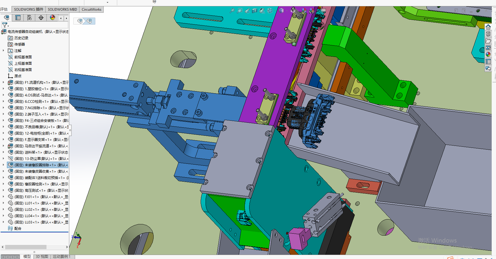
Task: Click the Previous View icon
Action: click(x=247, y=11)
